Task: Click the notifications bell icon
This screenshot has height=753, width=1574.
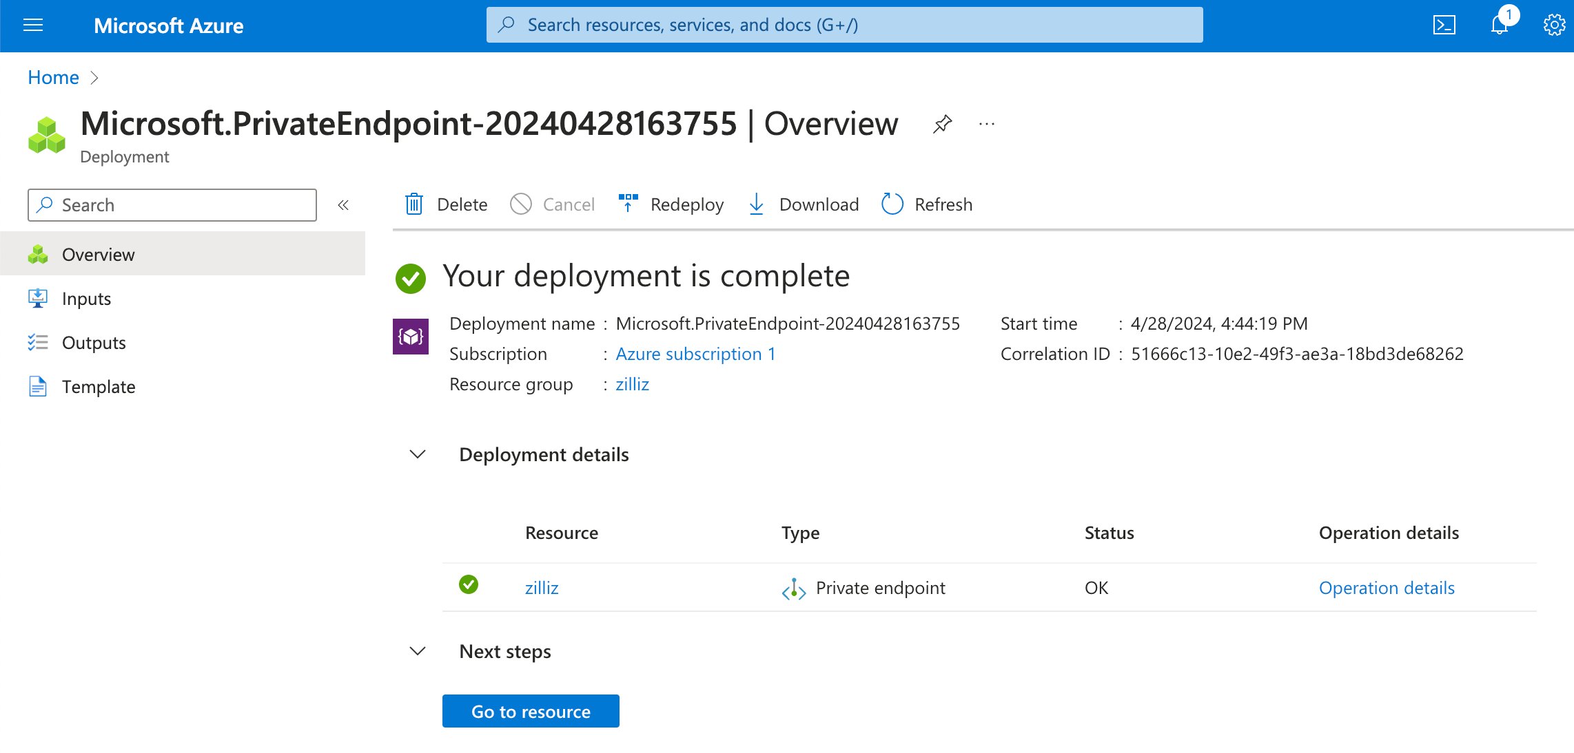Action: [x=1501, y=24]
